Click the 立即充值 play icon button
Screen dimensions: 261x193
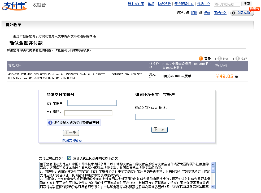coord(242,13)
